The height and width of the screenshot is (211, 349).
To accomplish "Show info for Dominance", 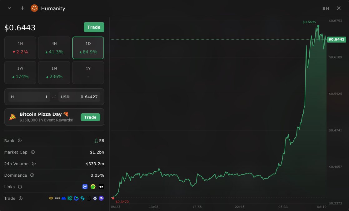I will (32, 175).
